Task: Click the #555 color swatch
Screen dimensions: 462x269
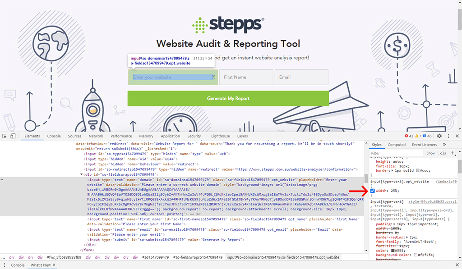Action: tap(393, 251)
